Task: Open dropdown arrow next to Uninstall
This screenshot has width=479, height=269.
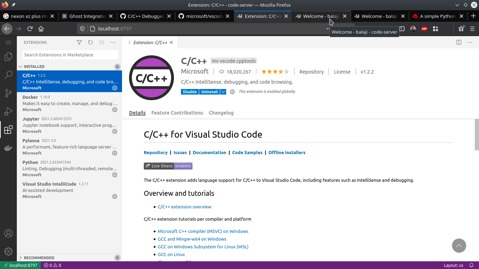Action: [223, 92]
